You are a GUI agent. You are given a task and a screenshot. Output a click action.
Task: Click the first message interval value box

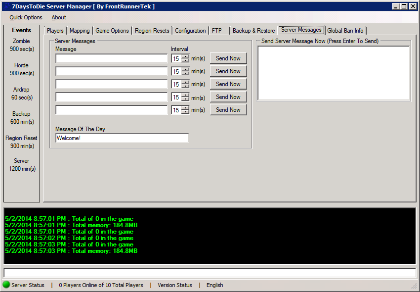pyautogui.click(x=176, y=58)
